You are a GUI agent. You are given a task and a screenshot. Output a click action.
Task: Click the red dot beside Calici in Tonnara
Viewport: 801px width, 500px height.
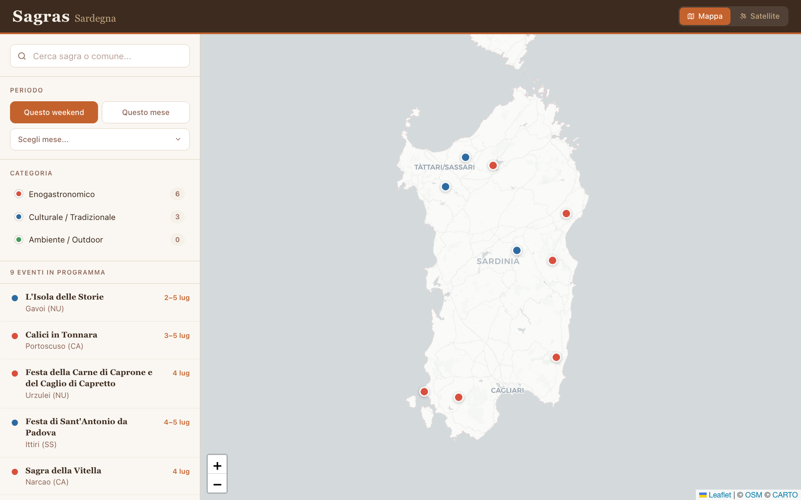15,336
